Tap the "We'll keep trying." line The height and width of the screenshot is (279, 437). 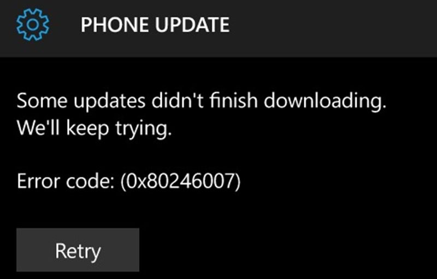[x=94, y=129]
